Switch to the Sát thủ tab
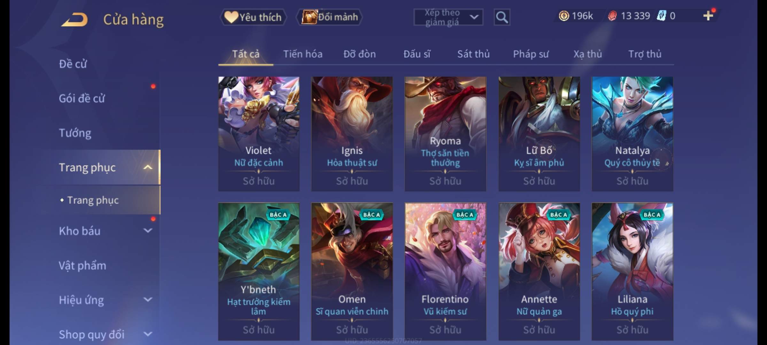 [x=473, y=54]
